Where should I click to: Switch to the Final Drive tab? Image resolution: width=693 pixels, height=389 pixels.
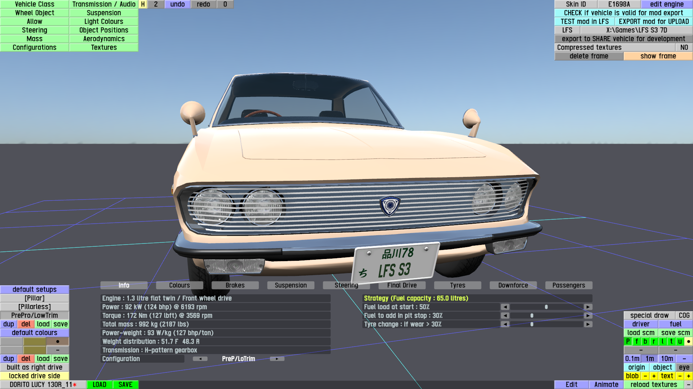402,285
